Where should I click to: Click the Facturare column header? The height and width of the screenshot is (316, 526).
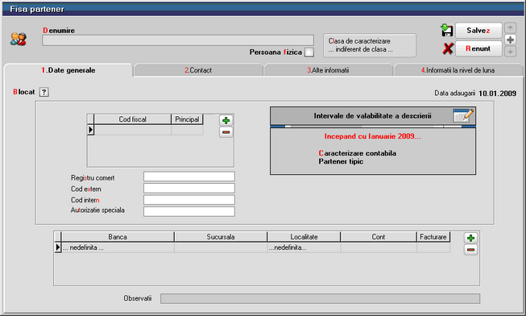click(433, 237)
